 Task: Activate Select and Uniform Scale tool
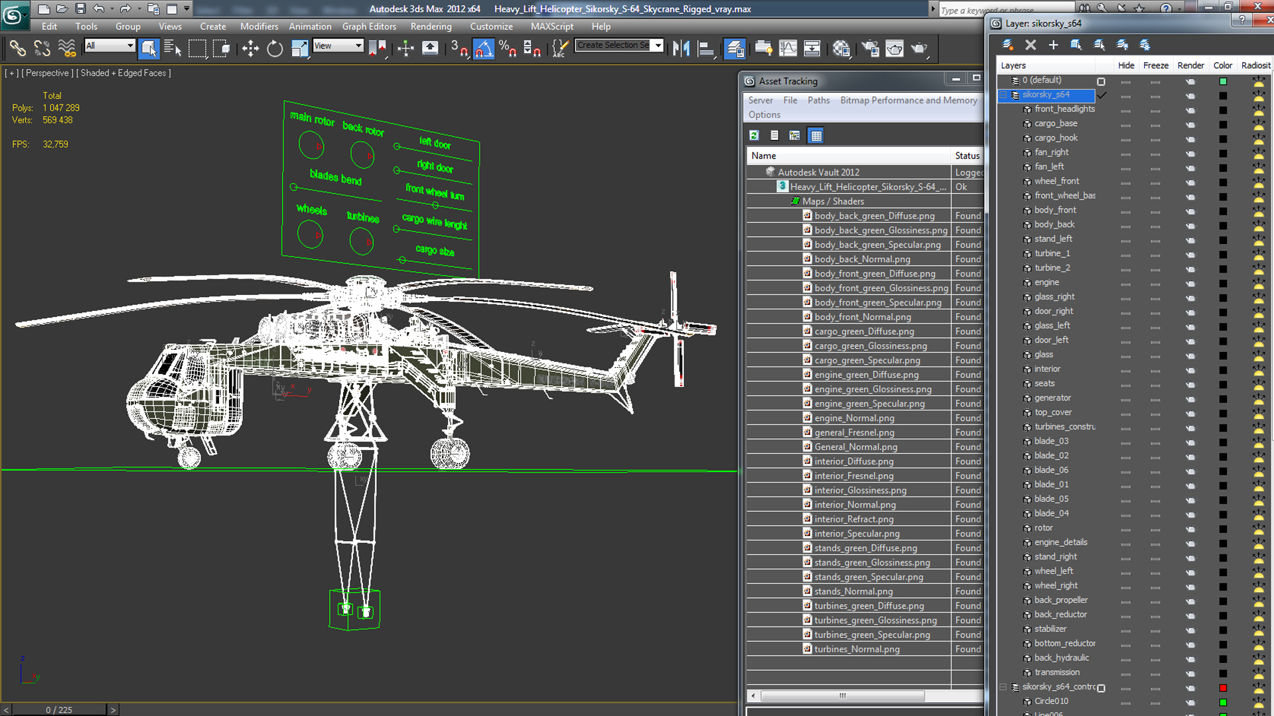pos(299,48)
